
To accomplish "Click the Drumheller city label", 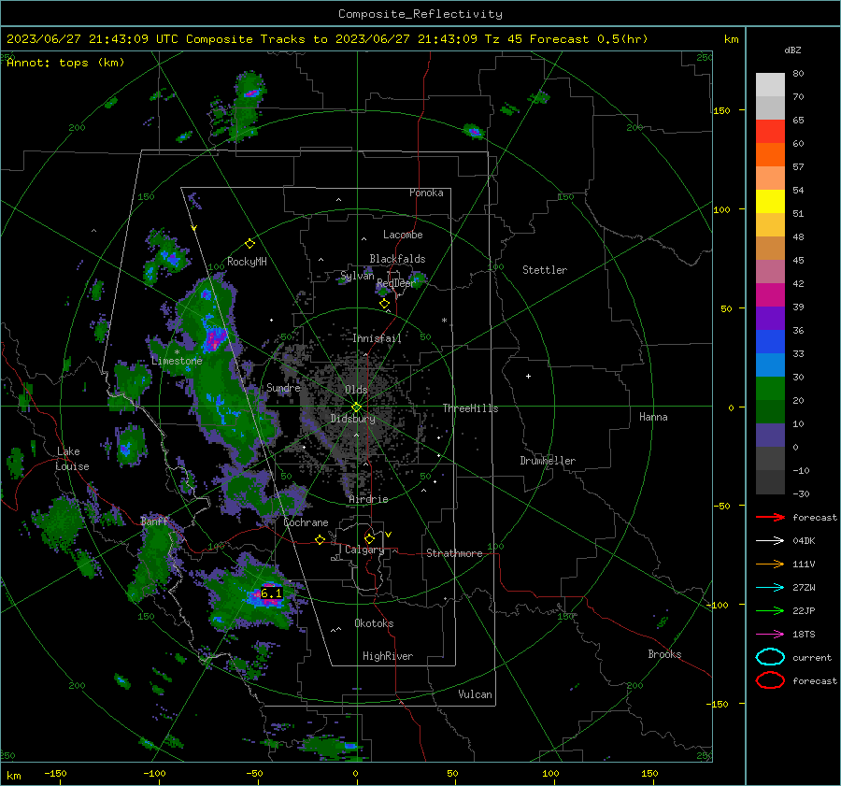I will tap(548, 461).
